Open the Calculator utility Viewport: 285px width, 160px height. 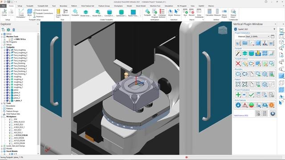pyautogui.click(x=209, y=12)
